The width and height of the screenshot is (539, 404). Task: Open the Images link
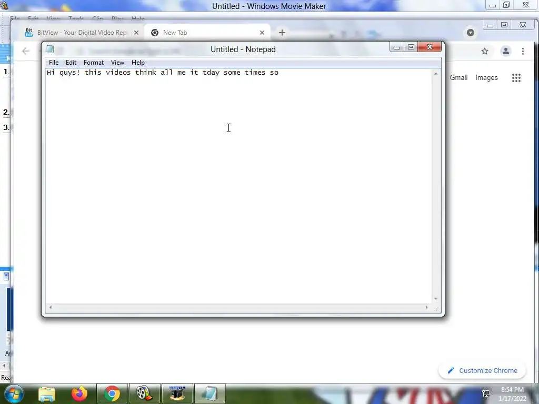point(486,78)
